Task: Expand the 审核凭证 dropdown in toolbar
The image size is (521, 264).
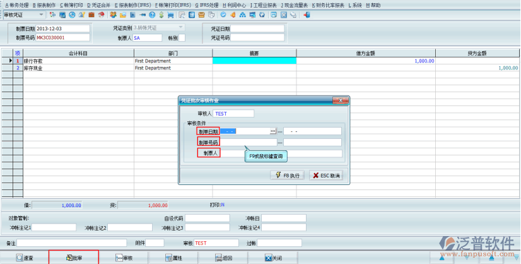Action: click(42, 14)
